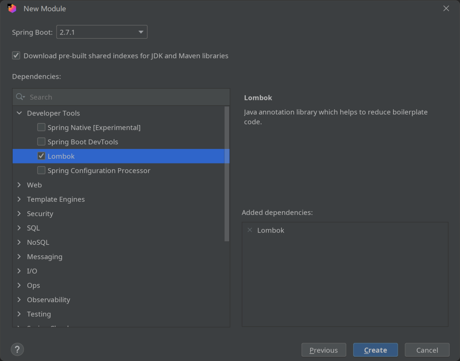The image size is (460, 361).
Task: Expand the I/O category
Action: click(19, 271)
